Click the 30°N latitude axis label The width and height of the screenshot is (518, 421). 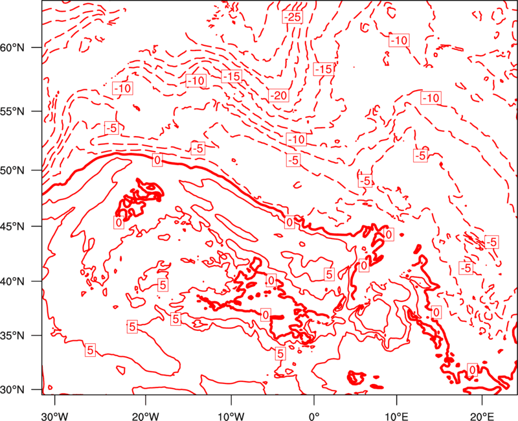coord(12,390)
